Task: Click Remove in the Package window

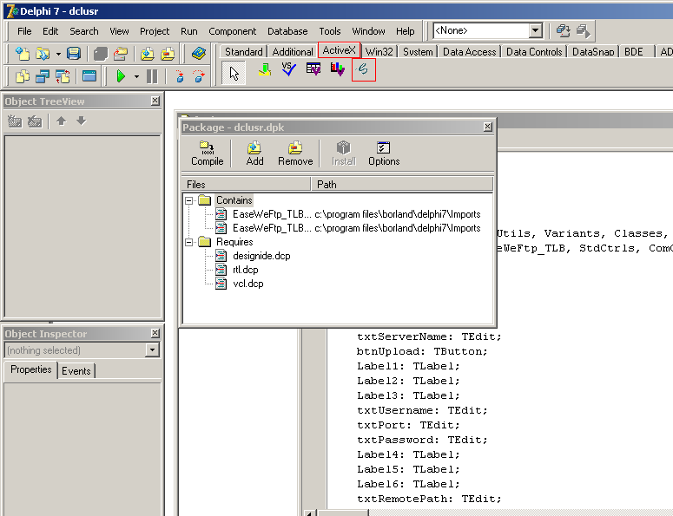Action: pos(295,153)
